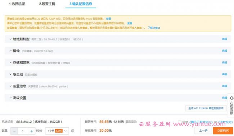This screenshot has height=136, width=234.
Task: Click the 地域和机型 section title
Action: tap(21, 39)
